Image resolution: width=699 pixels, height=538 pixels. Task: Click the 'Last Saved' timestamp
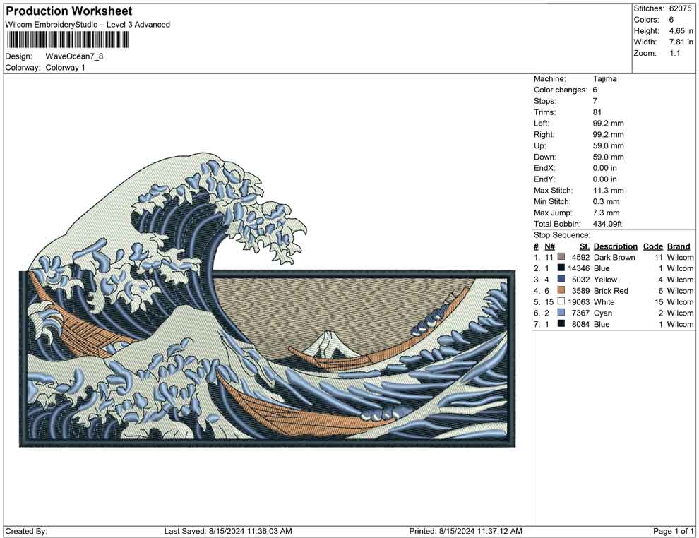(228, 531)
